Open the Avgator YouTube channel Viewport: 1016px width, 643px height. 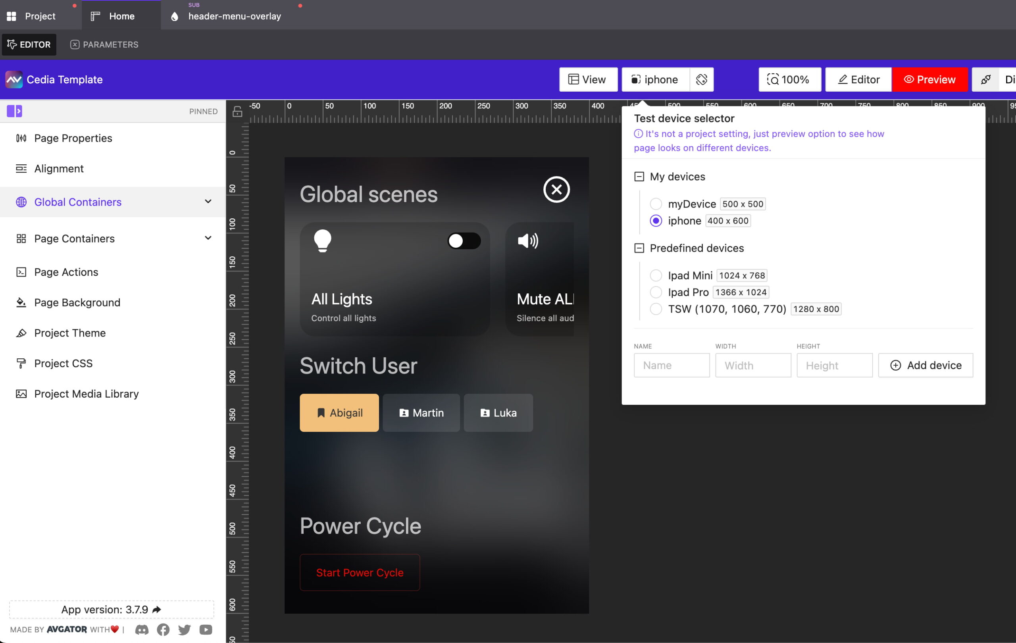tap(206, 630)
